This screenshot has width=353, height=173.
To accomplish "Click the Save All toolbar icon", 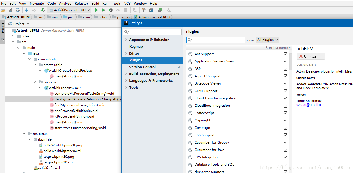I will (10, 10).
